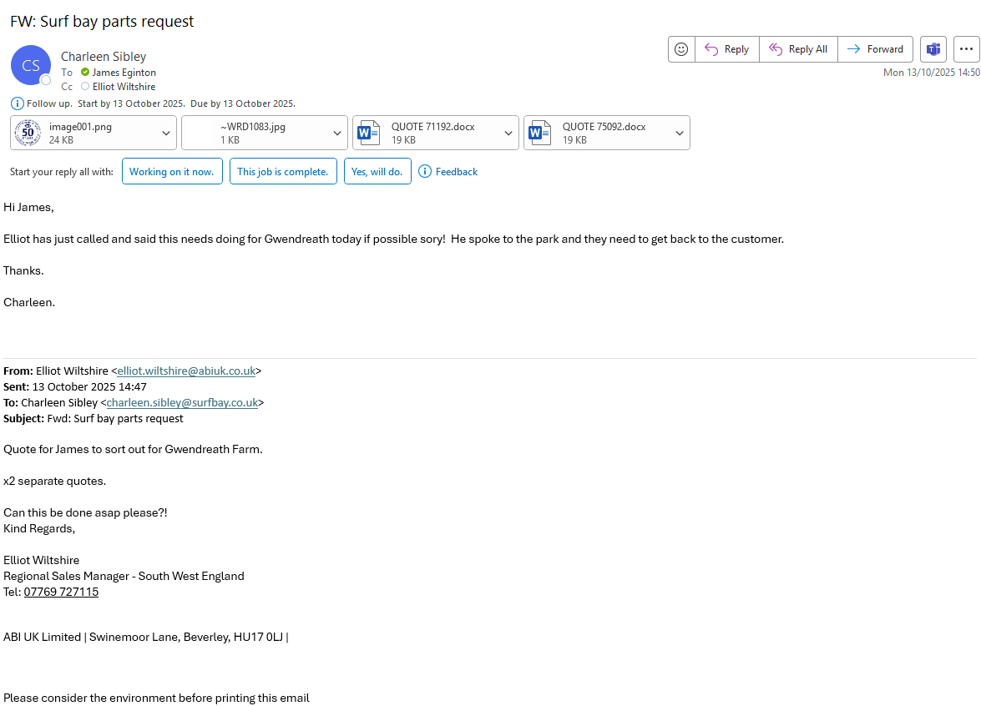Choose the 'Working on it now.' suggested reply
Viewport: 981px width, 706px height.
pyautogui.click(x=172, y=172)
